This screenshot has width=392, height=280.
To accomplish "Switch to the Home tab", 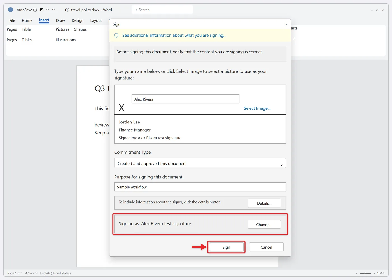I will 27,20.
